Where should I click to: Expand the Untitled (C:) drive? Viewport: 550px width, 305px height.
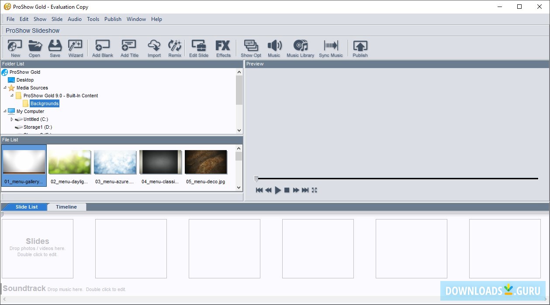pos(12,119)
